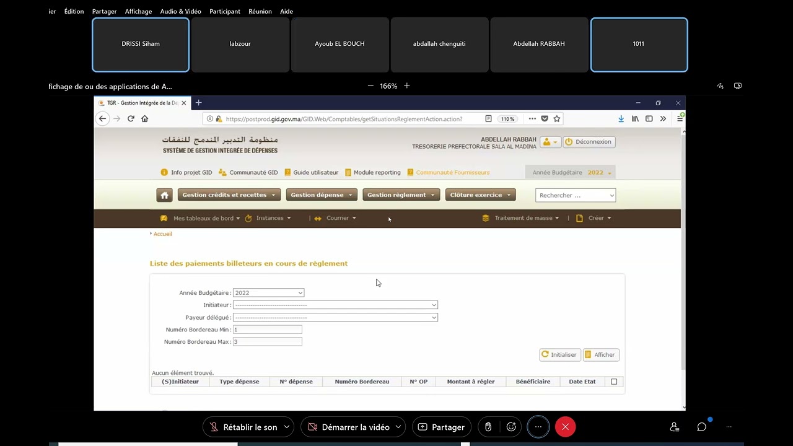Screen dimensions: 793x446
Task: Open the participants panel icon
Action: coord(675,427)
